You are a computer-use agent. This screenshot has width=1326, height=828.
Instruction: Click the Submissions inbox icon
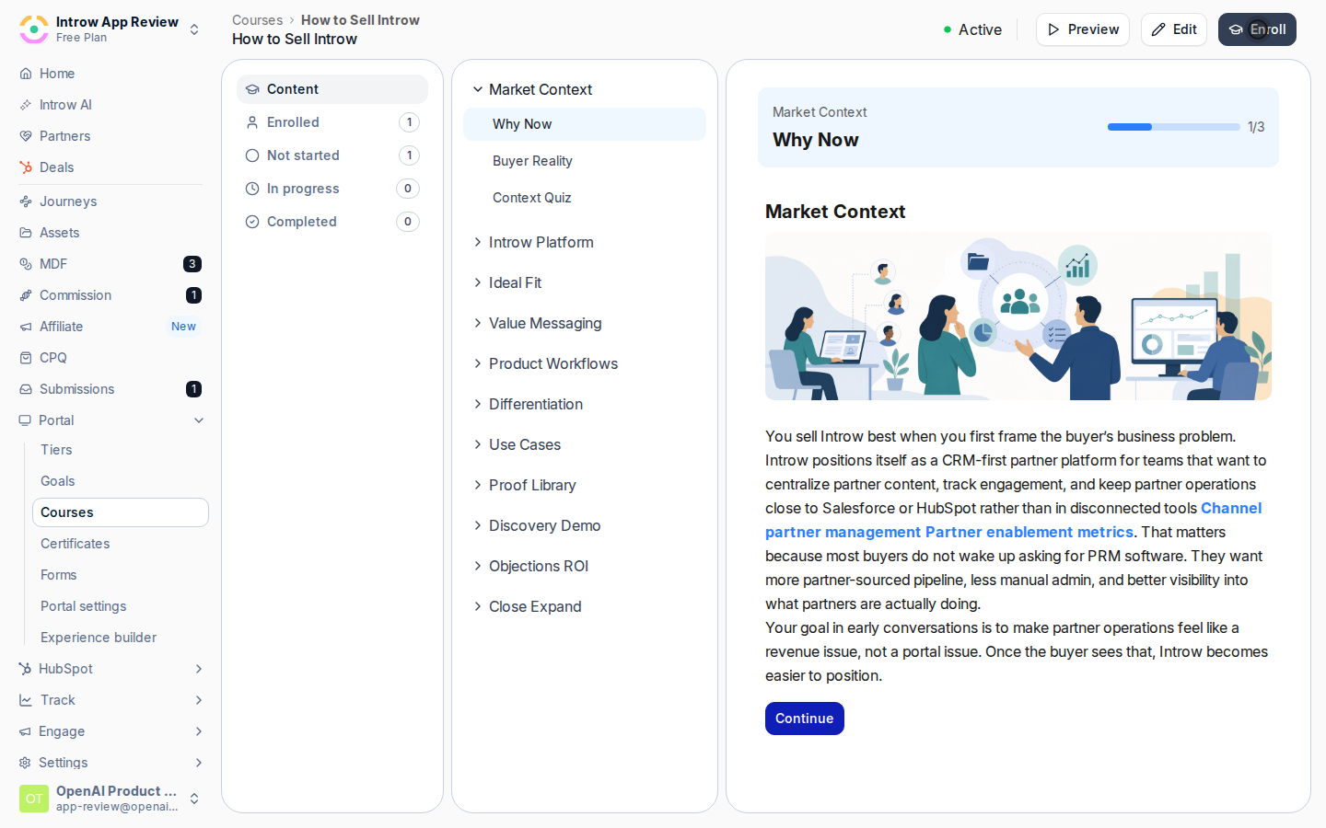click(x=26, y=389)
